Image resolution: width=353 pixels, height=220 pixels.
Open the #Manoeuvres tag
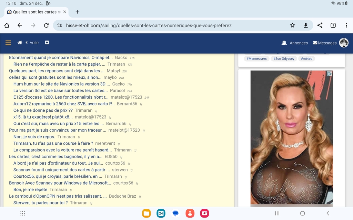pyautogui.click(x=256, y=58)
